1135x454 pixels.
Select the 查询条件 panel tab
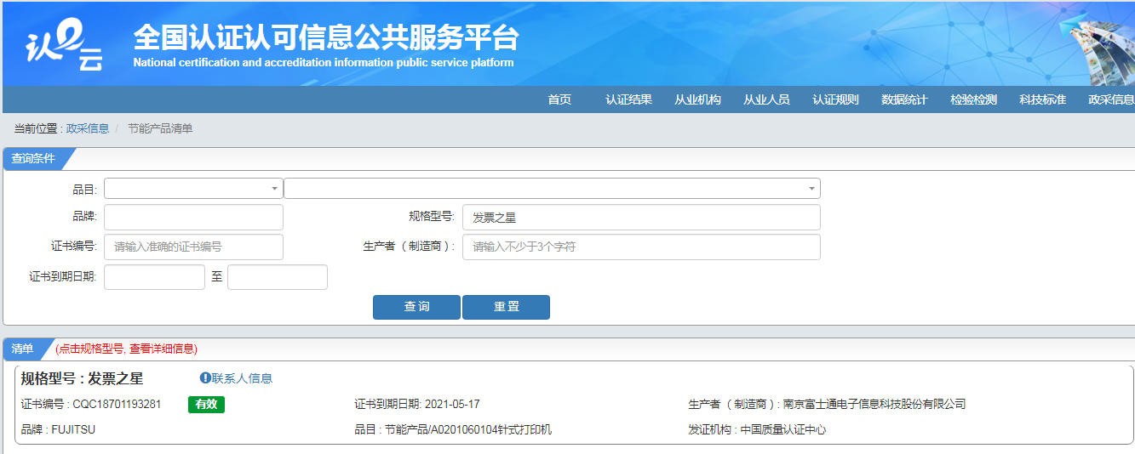click(34, 158)
